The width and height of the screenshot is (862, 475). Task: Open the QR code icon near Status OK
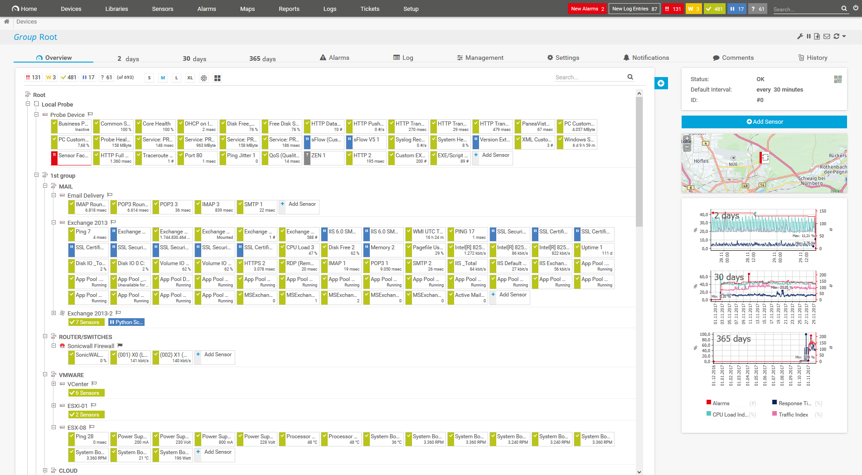point(838,79)
